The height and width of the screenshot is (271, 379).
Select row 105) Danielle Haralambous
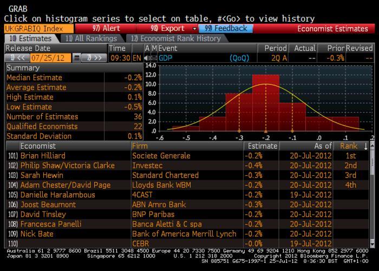(x=187, y=195)
